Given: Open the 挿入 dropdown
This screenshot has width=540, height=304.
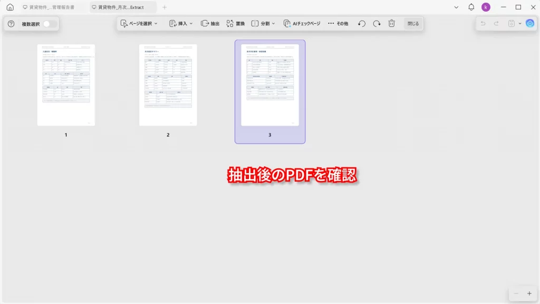Looking at the screenshot, I should pyautogui.click(x=181, y=23).
